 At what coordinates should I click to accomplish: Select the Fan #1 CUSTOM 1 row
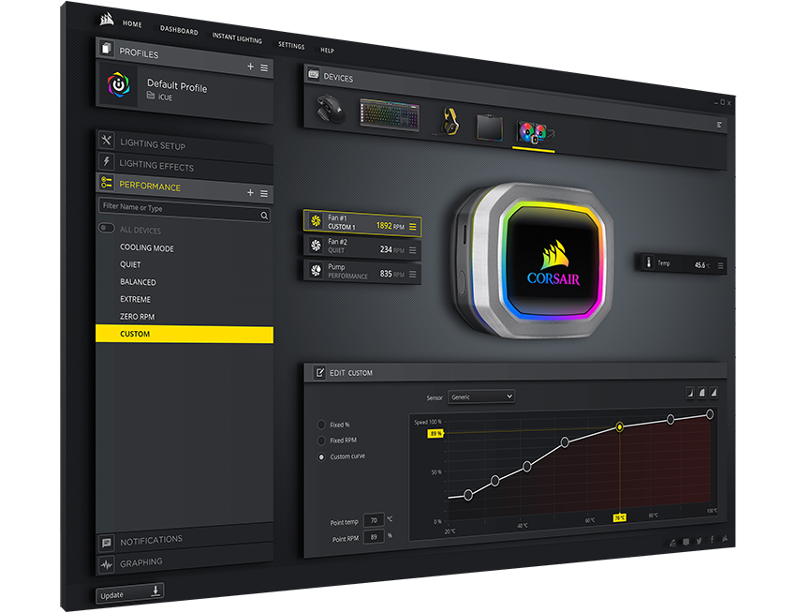point(362,223)
